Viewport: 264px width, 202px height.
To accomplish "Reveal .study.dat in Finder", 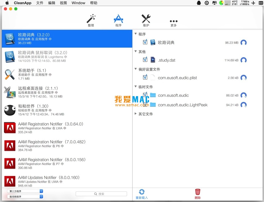I will point(244,60).
